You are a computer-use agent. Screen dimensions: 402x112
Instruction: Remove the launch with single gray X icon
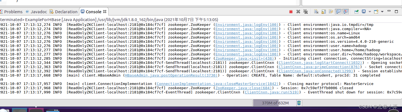pyautogui.click(x=298, y=12)
